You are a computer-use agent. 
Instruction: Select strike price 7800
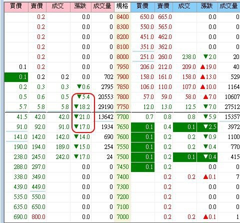[x=122, y=97]
